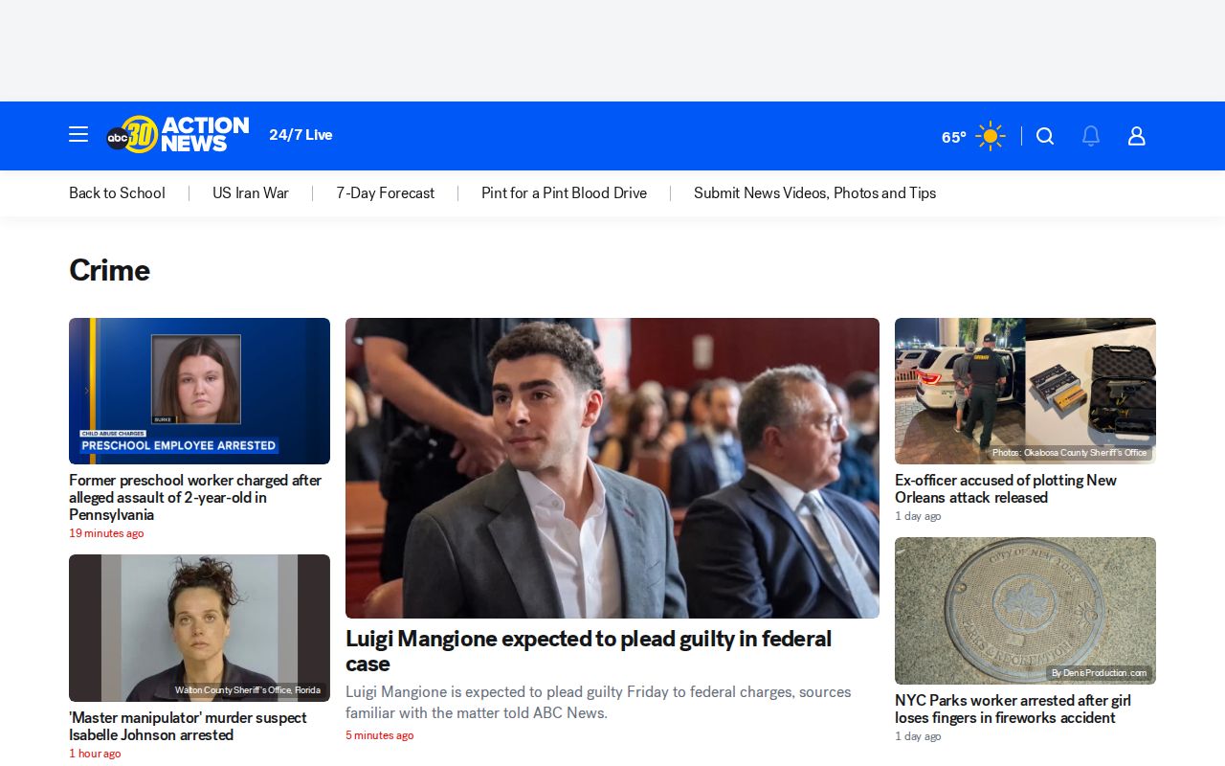Screen dimensions: 1225x766
Task: Open the Luigi Mangione courtroom photo
Action: click(x=612, y=468)
